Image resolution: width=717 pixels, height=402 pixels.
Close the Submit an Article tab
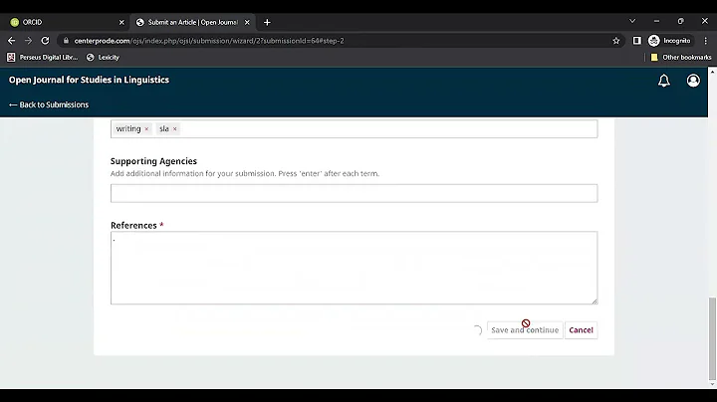pyautogui.click(x=247, y=22)
